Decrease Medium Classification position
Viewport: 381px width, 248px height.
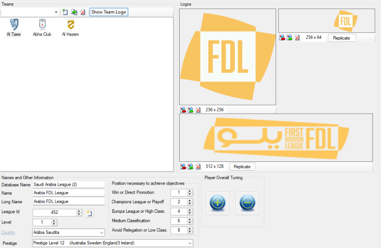[x=190, y=223]
